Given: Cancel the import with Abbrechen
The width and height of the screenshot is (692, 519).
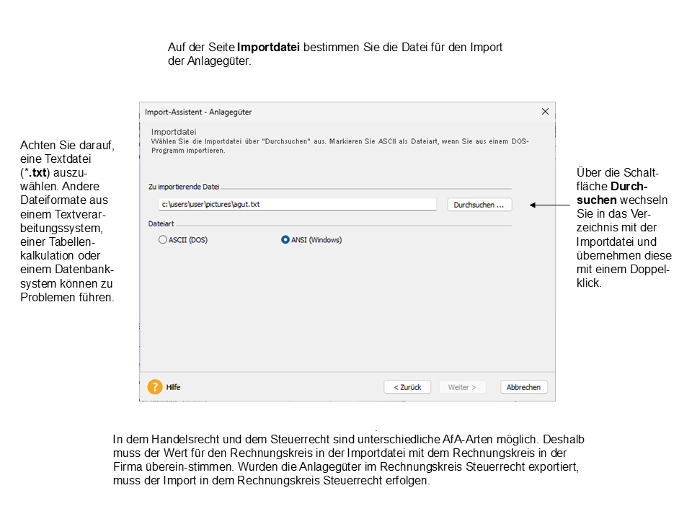Looking at the screenshot, I should tap(524, 387).
